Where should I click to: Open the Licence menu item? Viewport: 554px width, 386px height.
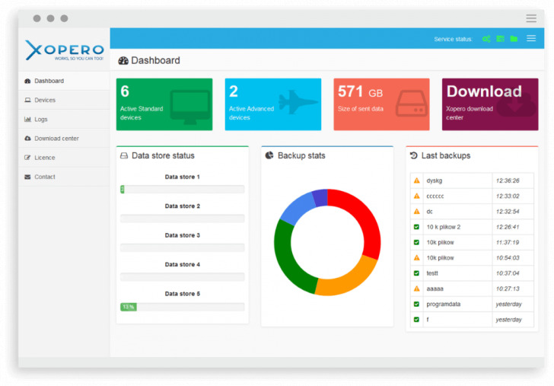coord(44,158)
